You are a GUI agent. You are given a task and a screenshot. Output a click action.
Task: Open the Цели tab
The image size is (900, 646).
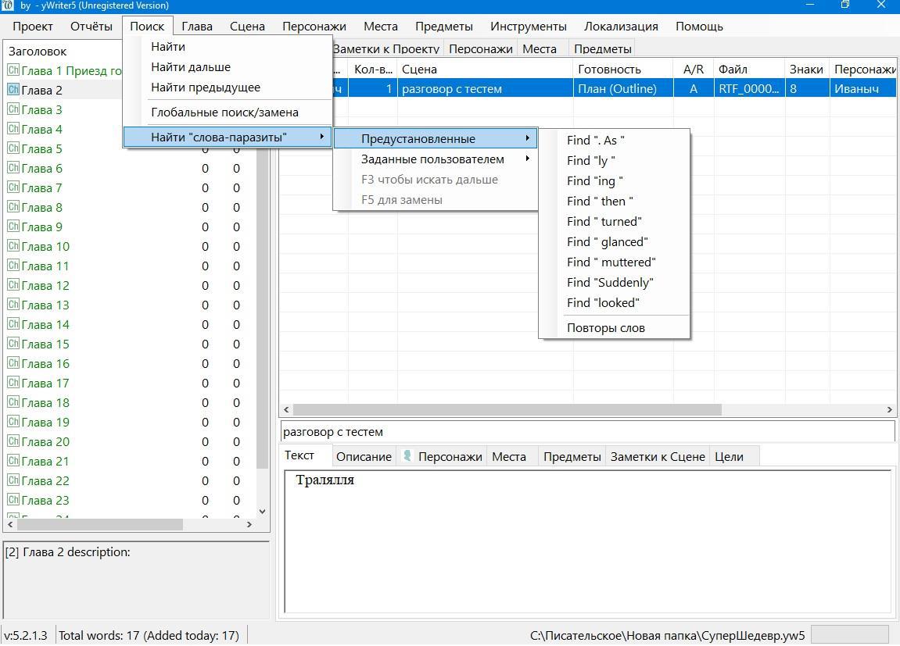point(729,457)
